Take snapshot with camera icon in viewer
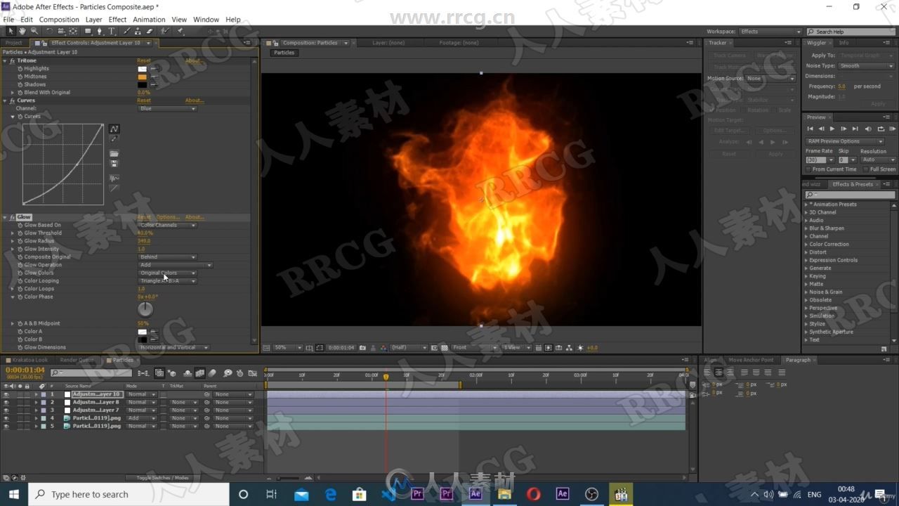This screenshot has width=899, height=506. pyautogui.click(x=362, y=348)
